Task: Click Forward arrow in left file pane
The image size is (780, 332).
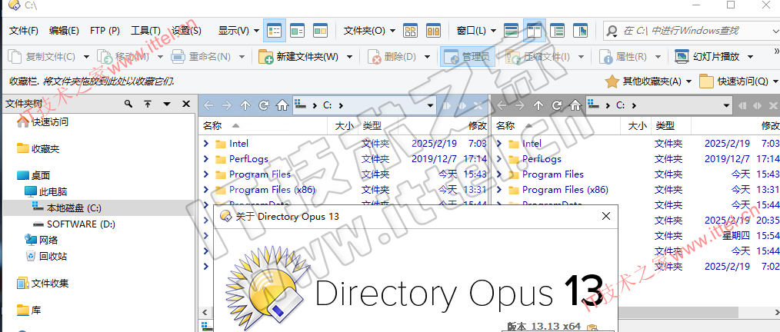Action: (227, 105)
